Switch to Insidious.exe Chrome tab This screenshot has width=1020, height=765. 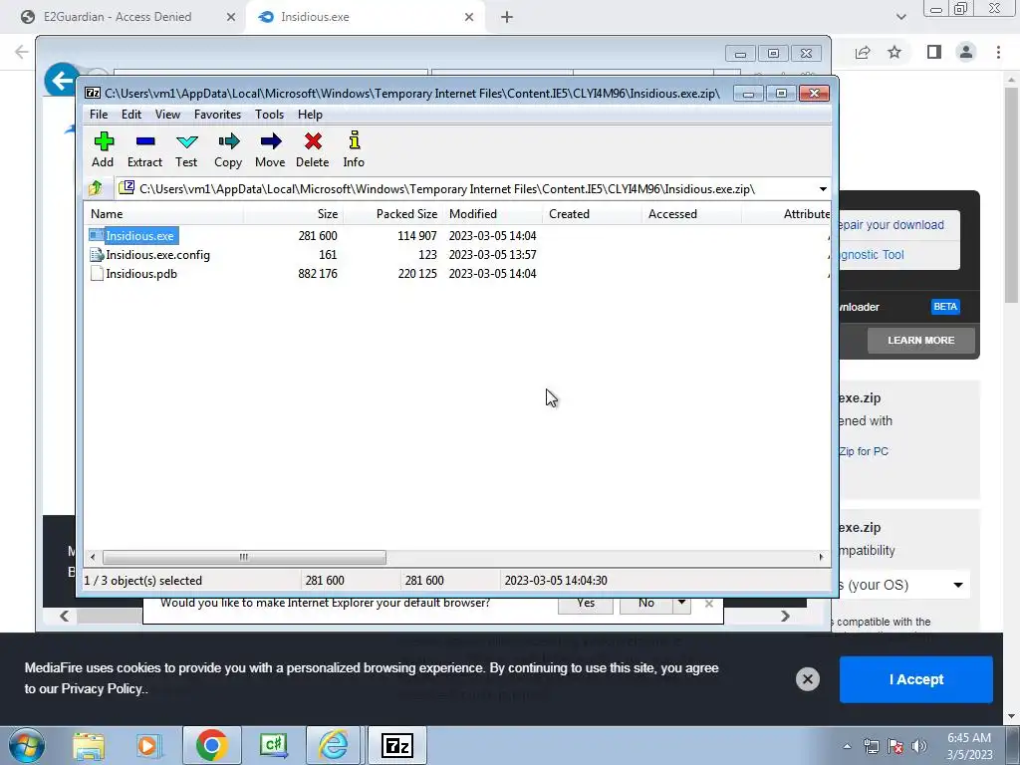coord(315,17)
